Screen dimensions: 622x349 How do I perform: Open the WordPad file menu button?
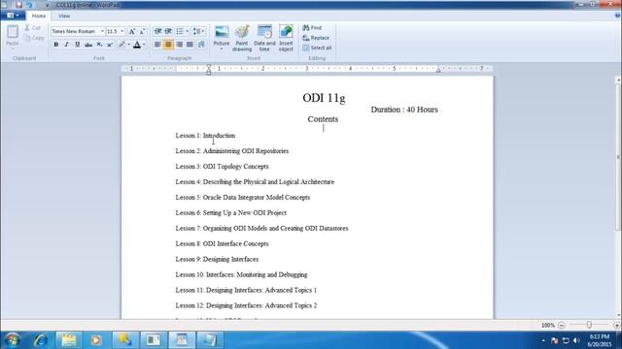(x=13, y=16)
